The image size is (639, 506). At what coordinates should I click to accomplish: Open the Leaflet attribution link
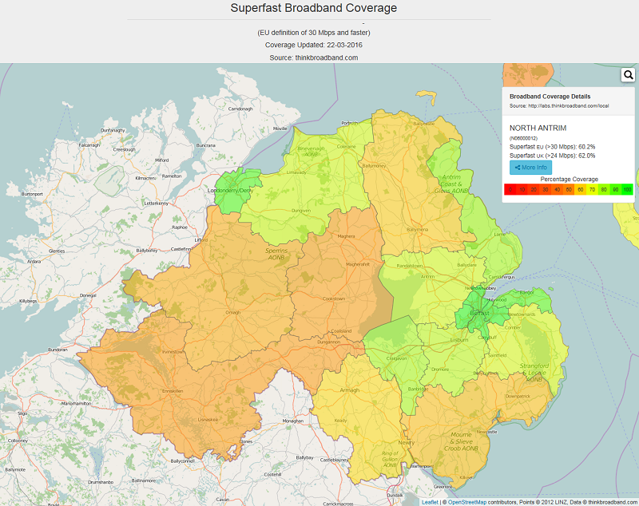430,501
